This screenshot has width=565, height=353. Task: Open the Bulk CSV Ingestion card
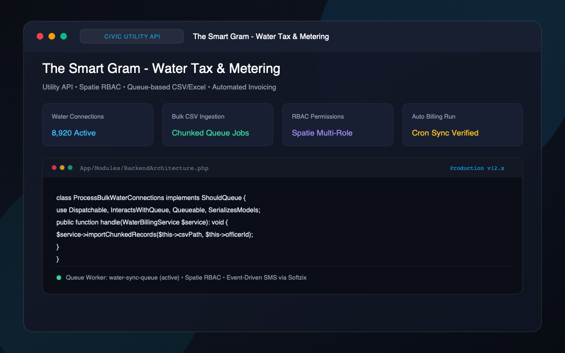pyautogui.click(x=218, y=125)
